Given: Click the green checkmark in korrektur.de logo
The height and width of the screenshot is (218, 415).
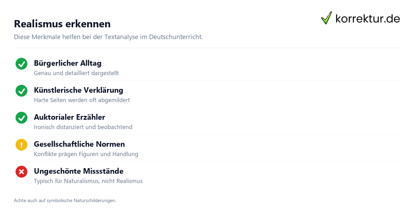Looking at the screenshot, I should (326, 18).
